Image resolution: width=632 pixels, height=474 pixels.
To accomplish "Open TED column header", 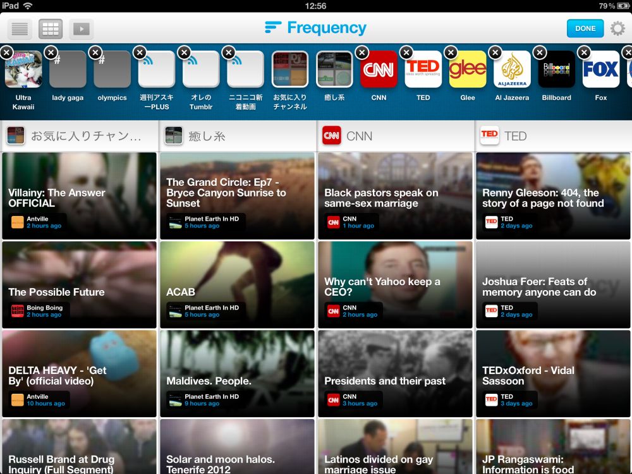I will 554,136.
